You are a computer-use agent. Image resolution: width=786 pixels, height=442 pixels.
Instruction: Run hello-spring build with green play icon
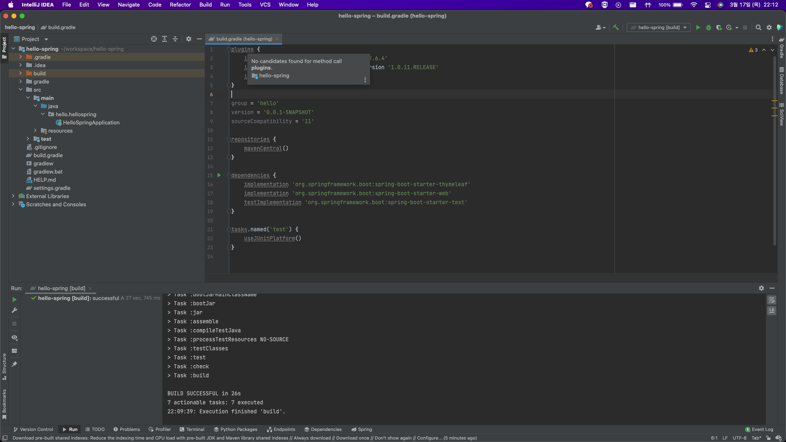pos(698,27)
